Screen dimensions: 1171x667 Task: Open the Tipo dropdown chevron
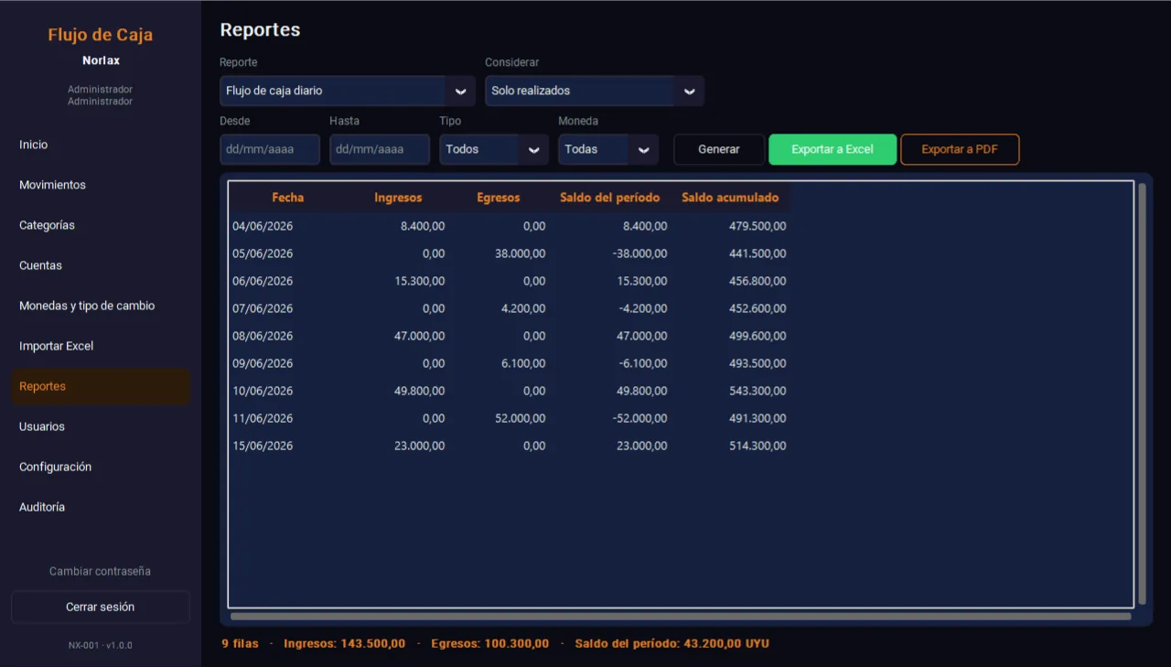point(533,150)
